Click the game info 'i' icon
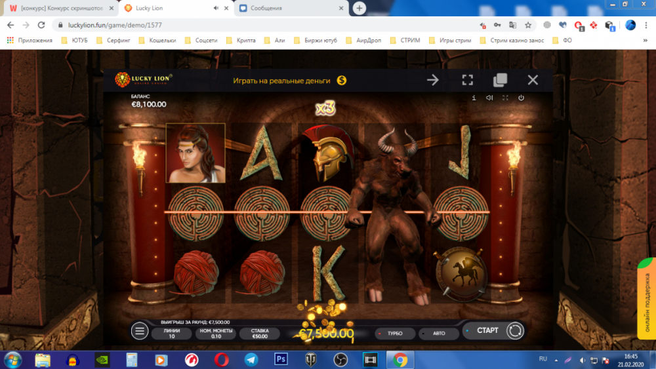This screenshot has width=656, height=369. click(474, 98)
